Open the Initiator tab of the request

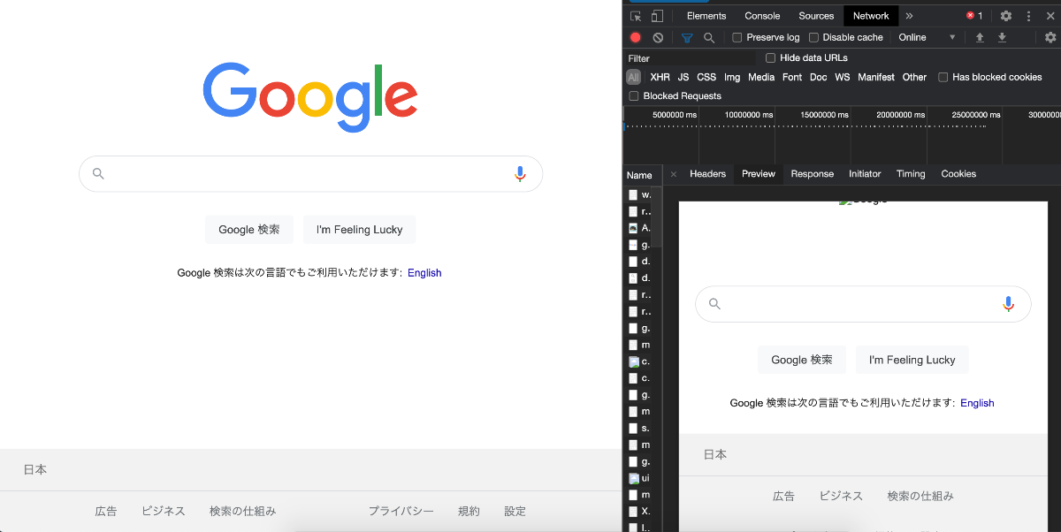point(865,174)
